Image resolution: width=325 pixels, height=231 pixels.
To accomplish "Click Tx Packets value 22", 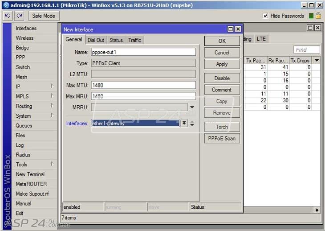I will coord(263,100).
